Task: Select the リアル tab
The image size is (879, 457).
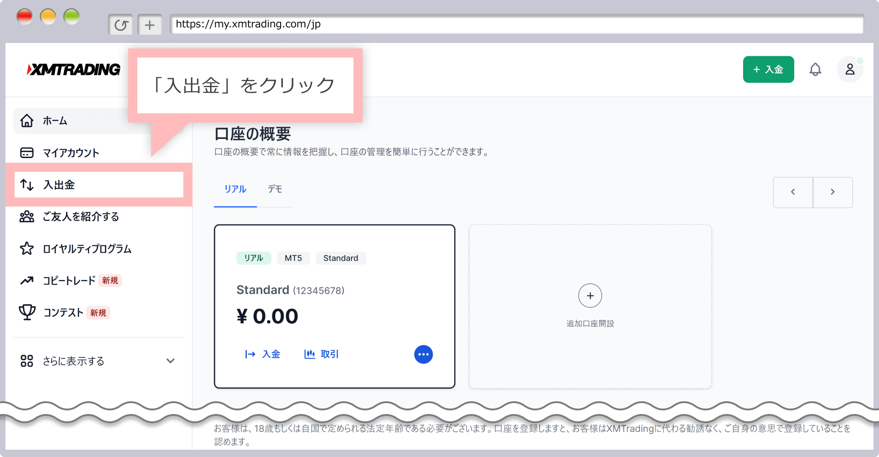Action: [235, 189]
